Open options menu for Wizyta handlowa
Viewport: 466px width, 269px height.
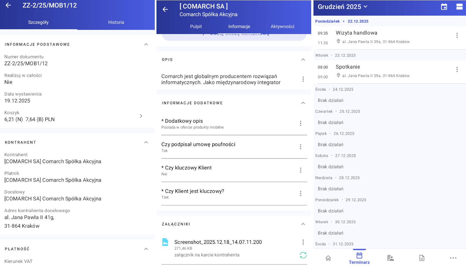457,35
